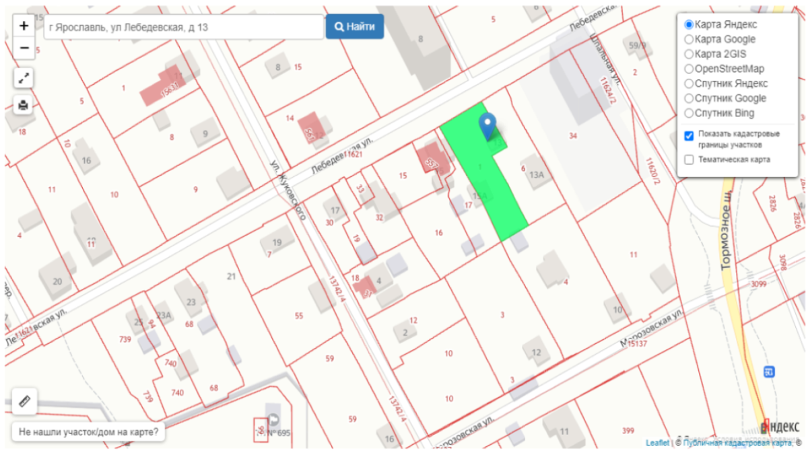The height and width of the screenshot is (457, 808).
Task: Toggle fullscreen map view
Action: [24, 78]
